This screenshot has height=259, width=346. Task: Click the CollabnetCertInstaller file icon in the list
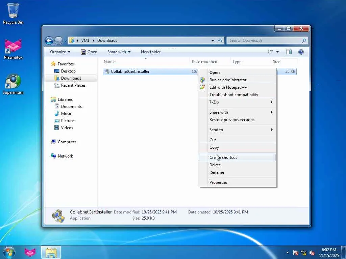tap(107, 71)
